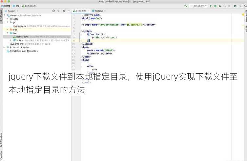247x161 pixels.
Task: Click the js folder label in tree
Action: click(14, 22)
